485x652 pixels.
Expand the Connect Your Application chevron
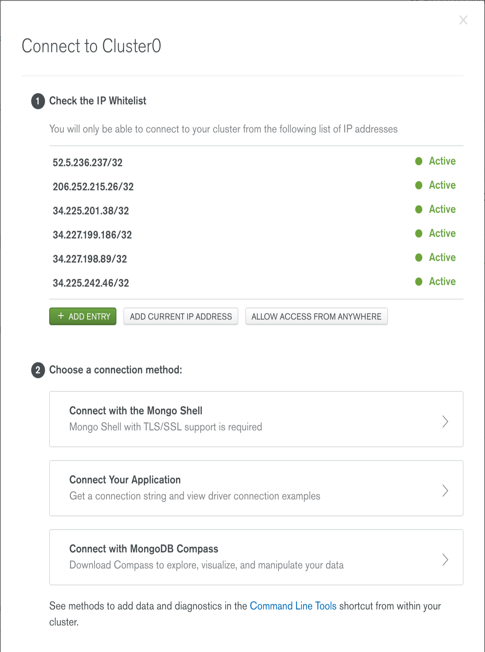click(445, 490)
